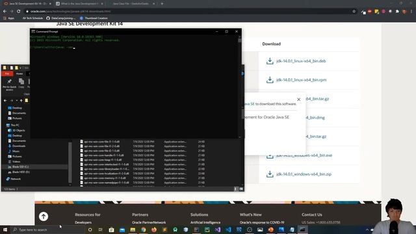
Task: Open the jdk-14.0.1_windows-x64_bin.exe download link
Action: pos(304,155)
